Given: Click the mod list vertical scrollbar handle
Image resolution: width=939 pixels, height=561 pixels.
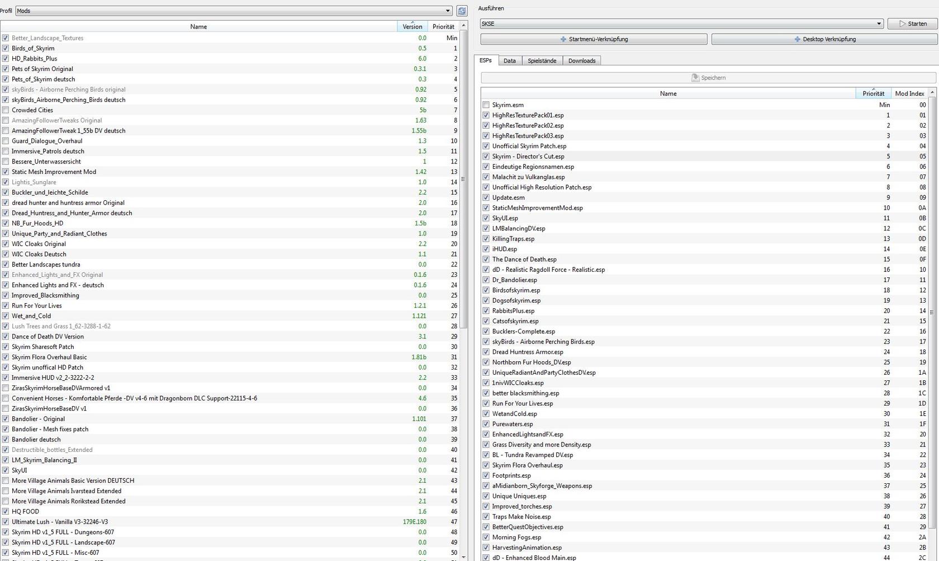Looking at the screenshot, I should (463, 179).
